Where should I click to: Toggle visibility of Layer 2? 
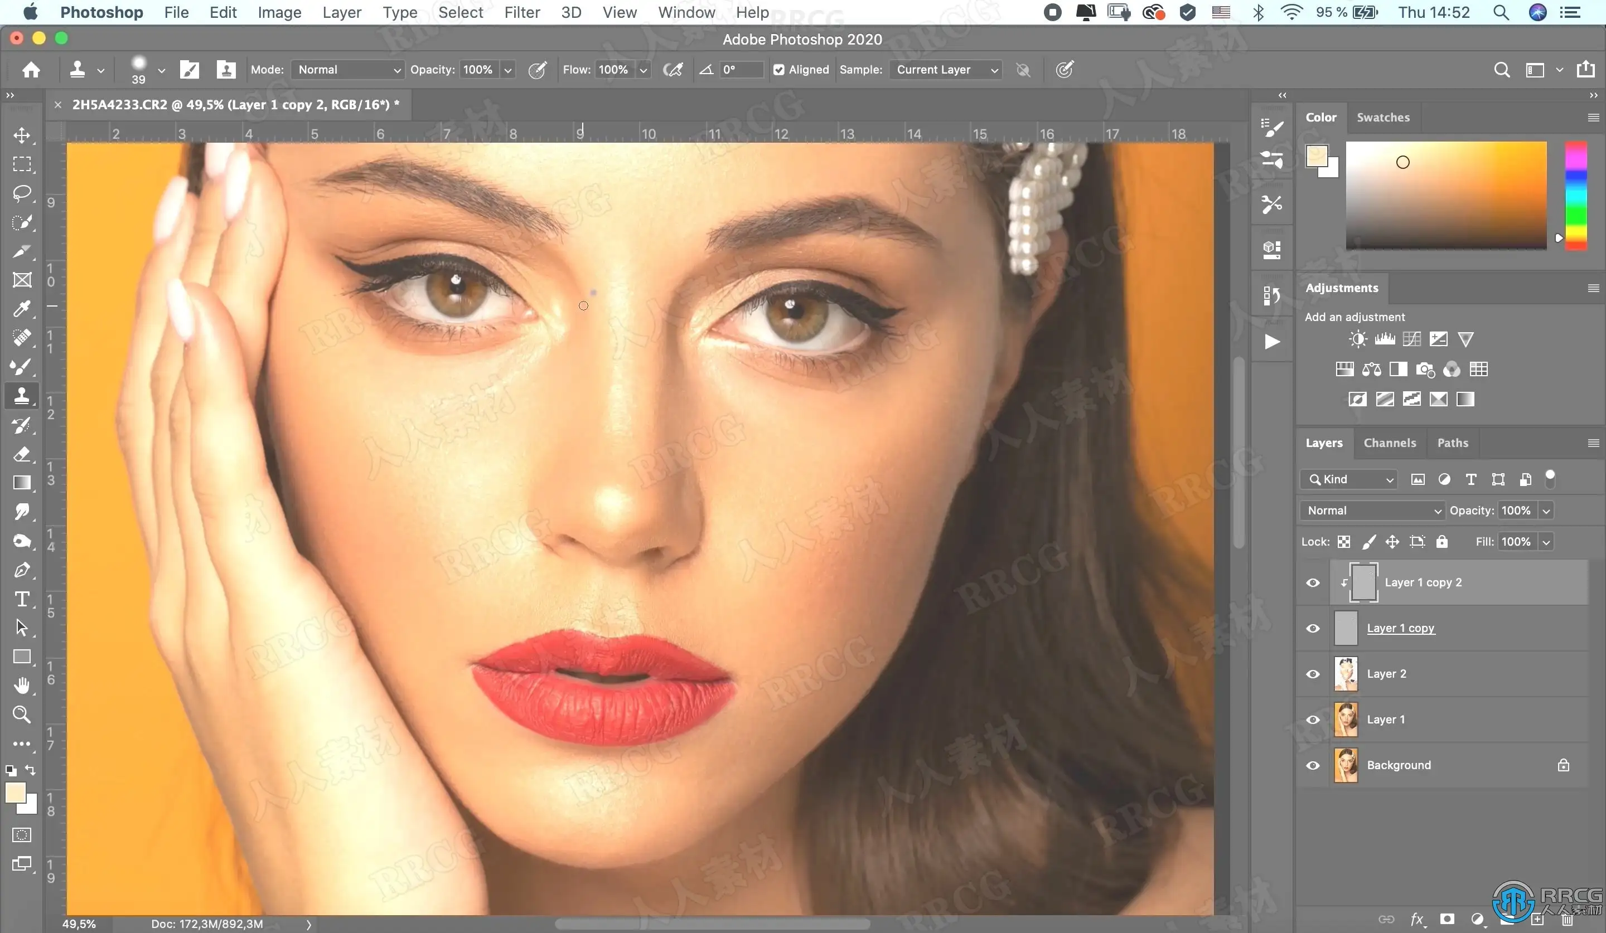(x=1313, y=674)
